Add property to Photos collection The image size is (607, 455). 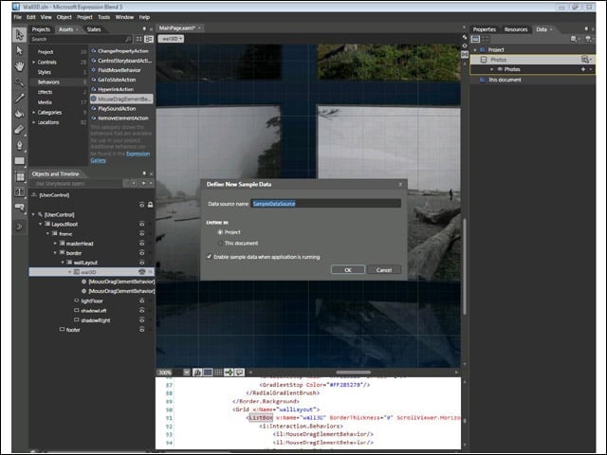(583, 69)
